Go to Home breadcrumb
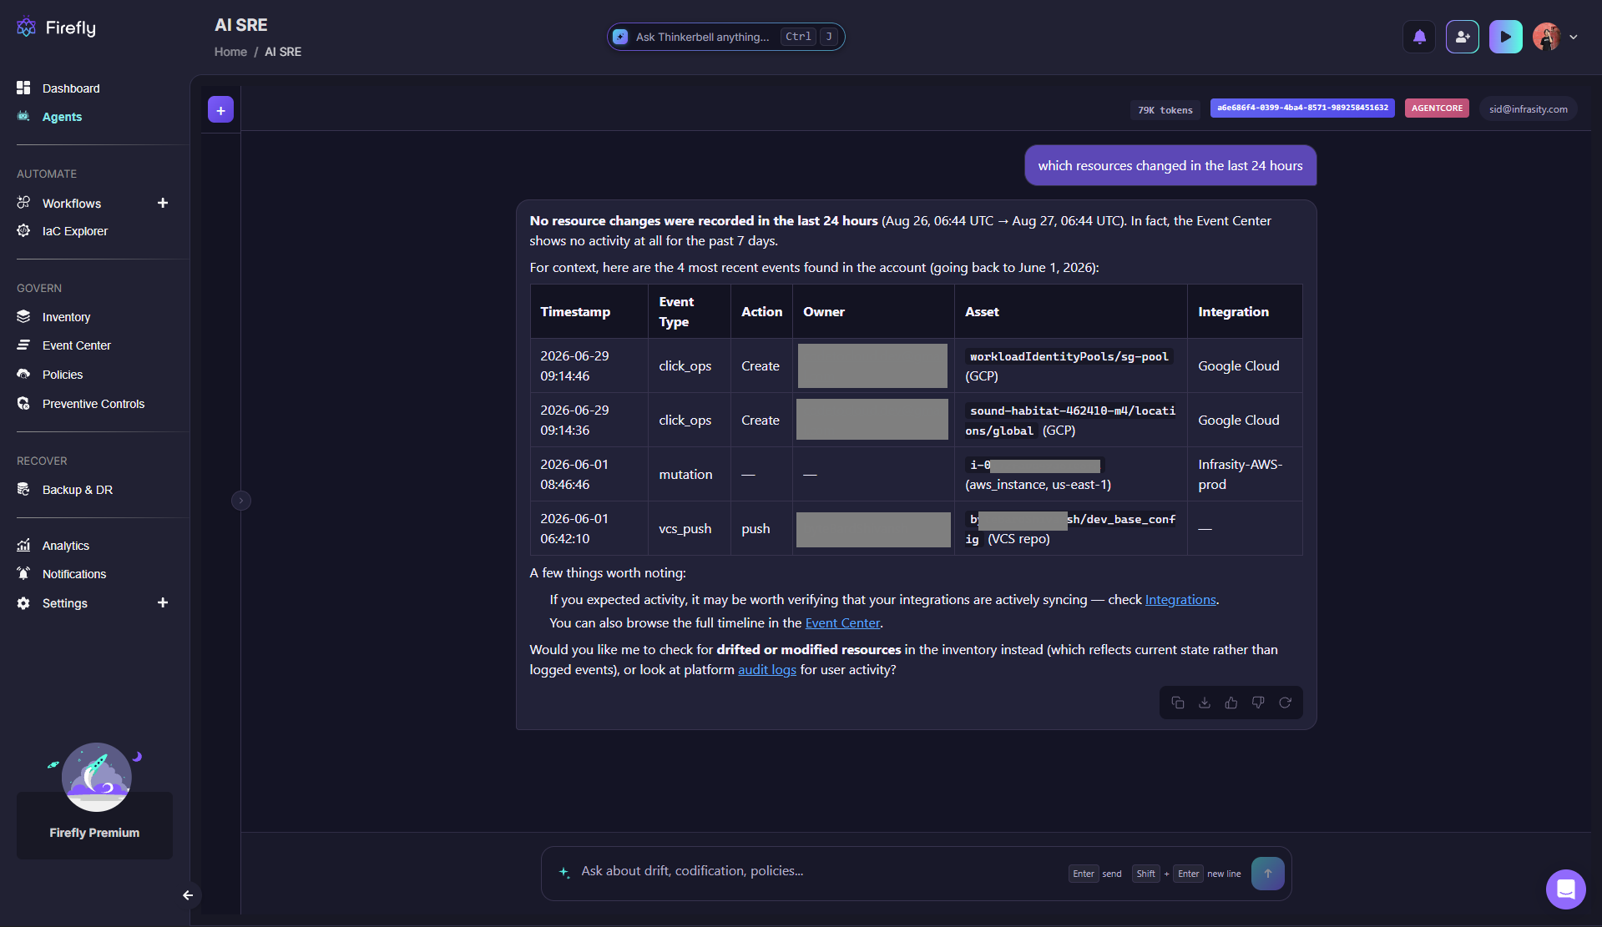 230,52
